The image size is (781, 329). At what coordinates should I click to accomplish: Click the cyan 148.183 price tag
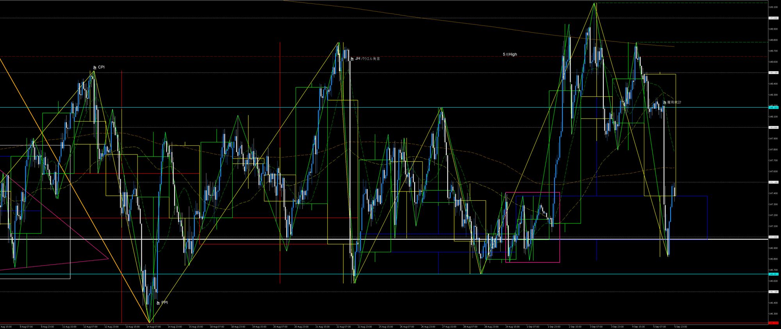tap(772, 107)
